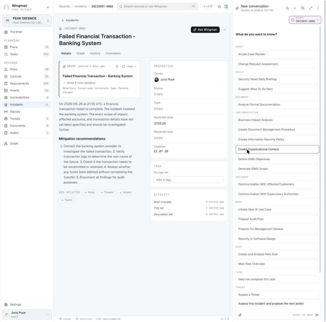The image size is (326, 322).
Task: Open the Juris Puce user menu
Action: (27, 314)
